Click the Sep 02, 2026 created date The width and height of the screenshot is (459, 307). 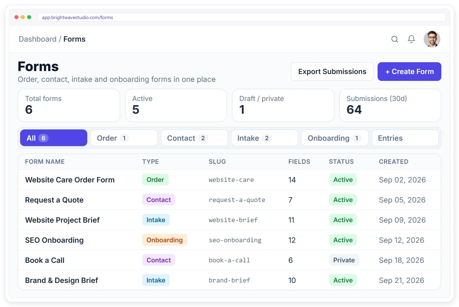402,180
